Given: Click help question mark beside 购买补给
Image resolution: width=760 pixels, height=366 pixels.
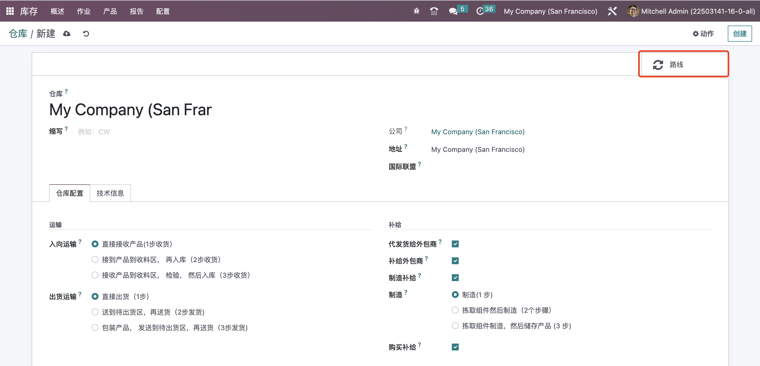Looking at the screenshot, I should click(x=419, y=345).
